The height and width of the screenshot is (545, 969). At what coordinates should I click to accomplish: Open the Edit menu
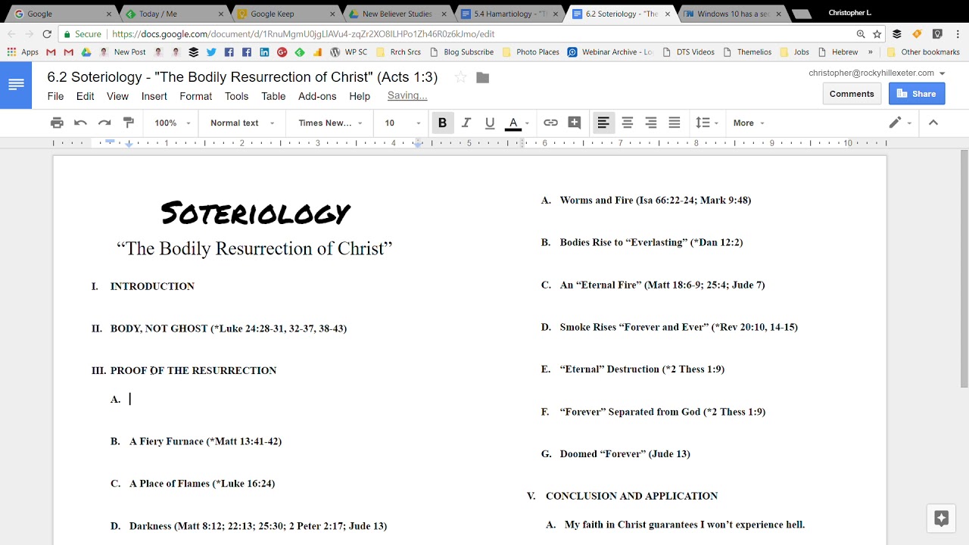coord(85,96)
